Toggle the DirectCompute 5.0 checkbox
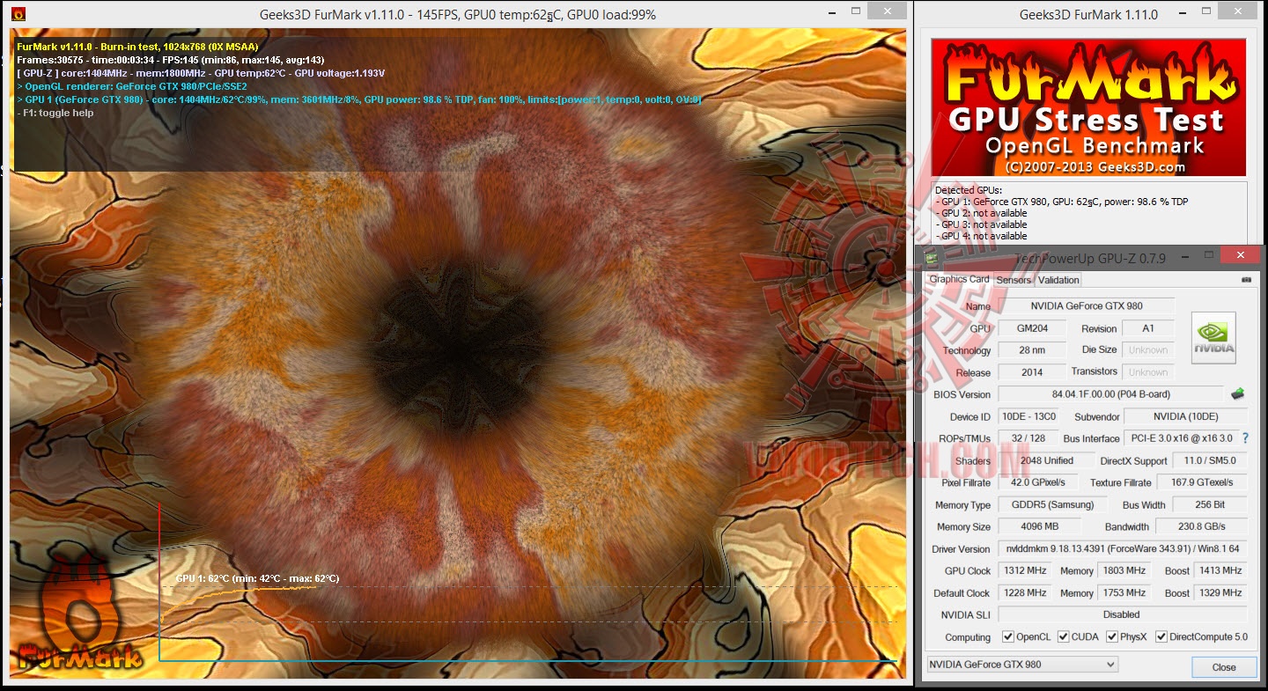The image size is (1268, 691). [1161, 637]
